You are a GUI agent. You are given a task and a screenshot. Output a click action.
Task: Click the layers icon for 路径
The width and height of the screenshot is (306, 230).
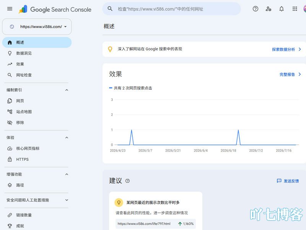[x=10, y=185]
